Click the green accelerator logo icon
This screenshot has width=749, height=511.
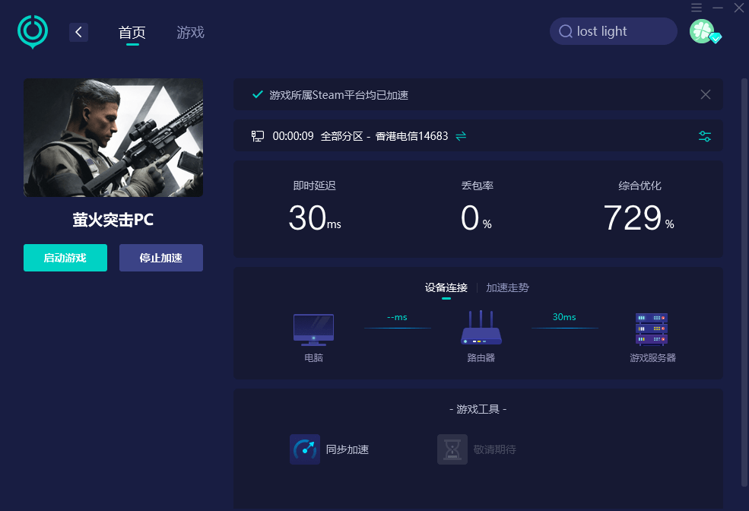33,31
